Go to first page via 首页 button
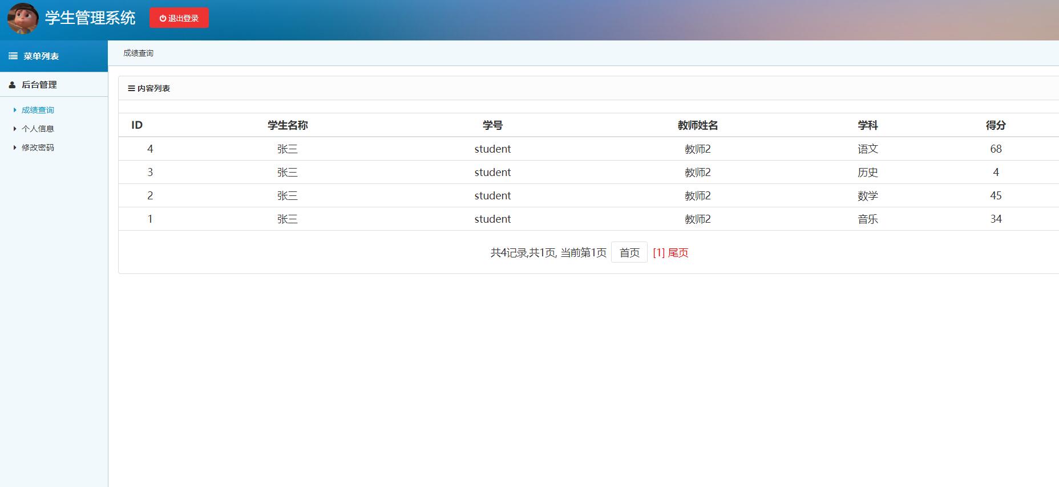 tap(629, 253)
